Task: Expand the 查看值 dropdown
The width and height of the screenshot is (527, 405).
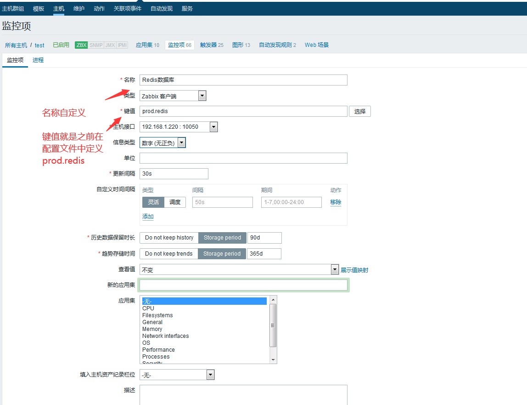Action: (335, 270)
